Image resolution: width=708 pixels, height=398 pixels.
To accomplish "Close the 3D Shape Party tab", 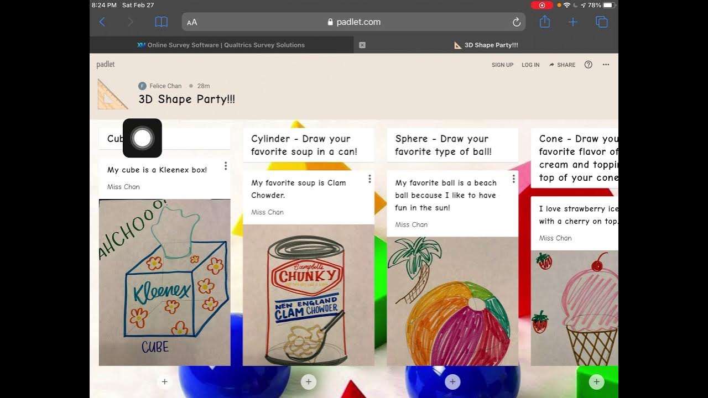I will coord(362,45).
